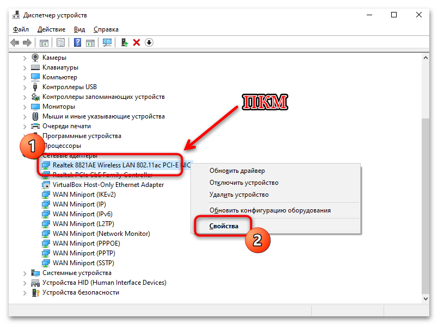This screenshot has width=438, height=325.
Task: Click the show/hide console tree toolbar icon
Action: point(44,42)
